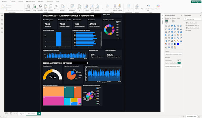Open the Fichier menu

click(x=4, y=2)
